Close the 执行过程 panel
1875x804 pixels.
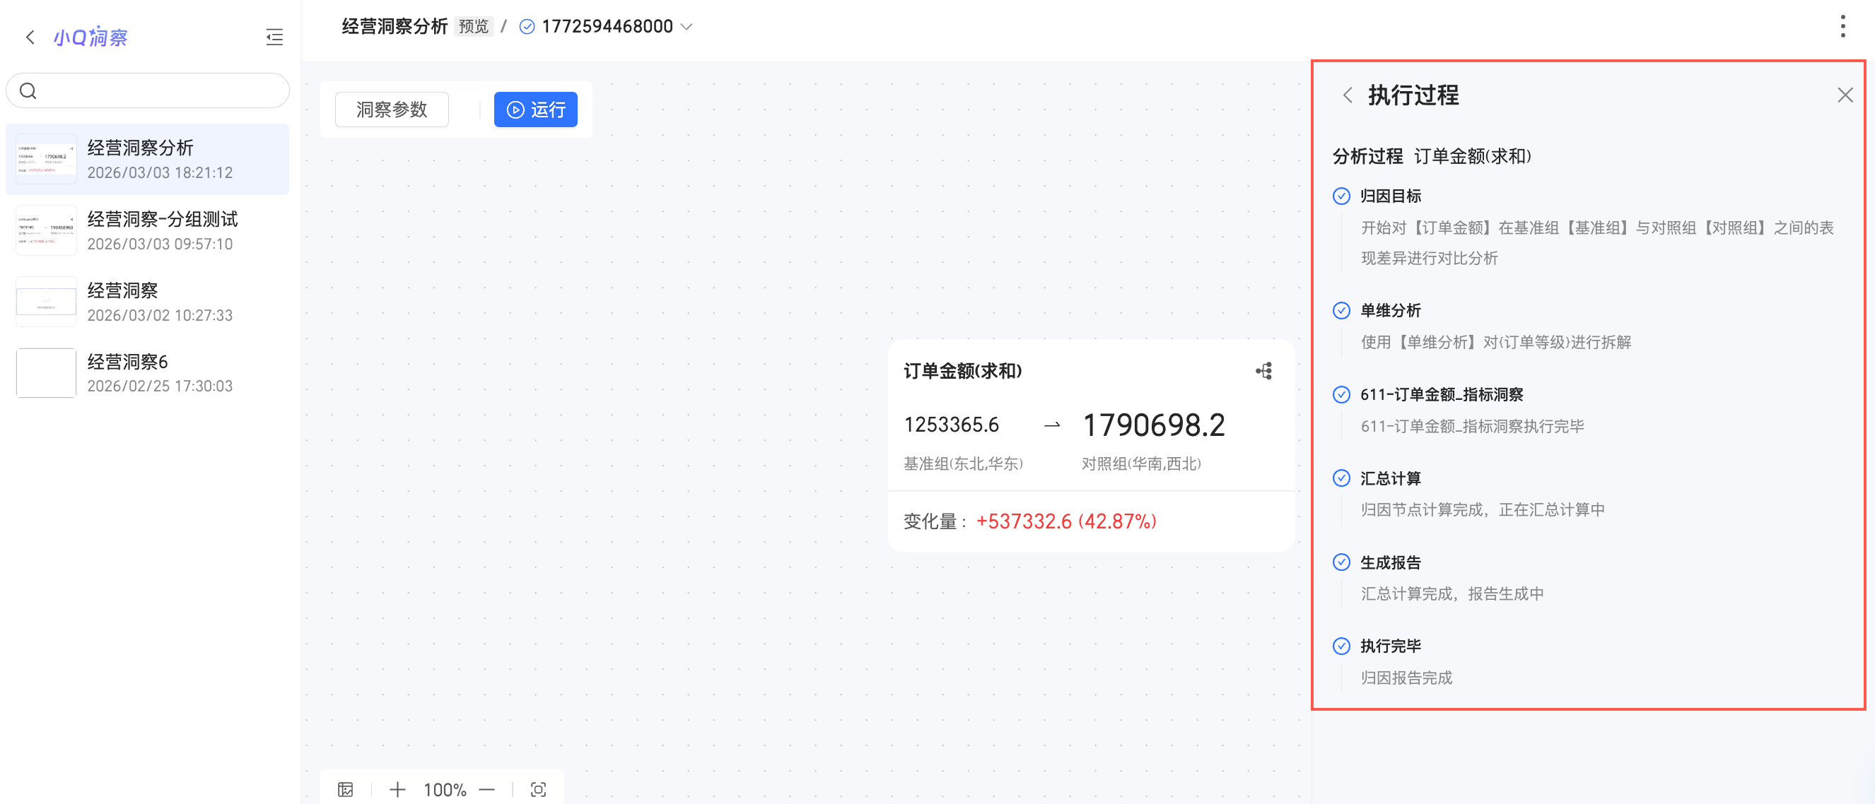[x=1845, y=95]
